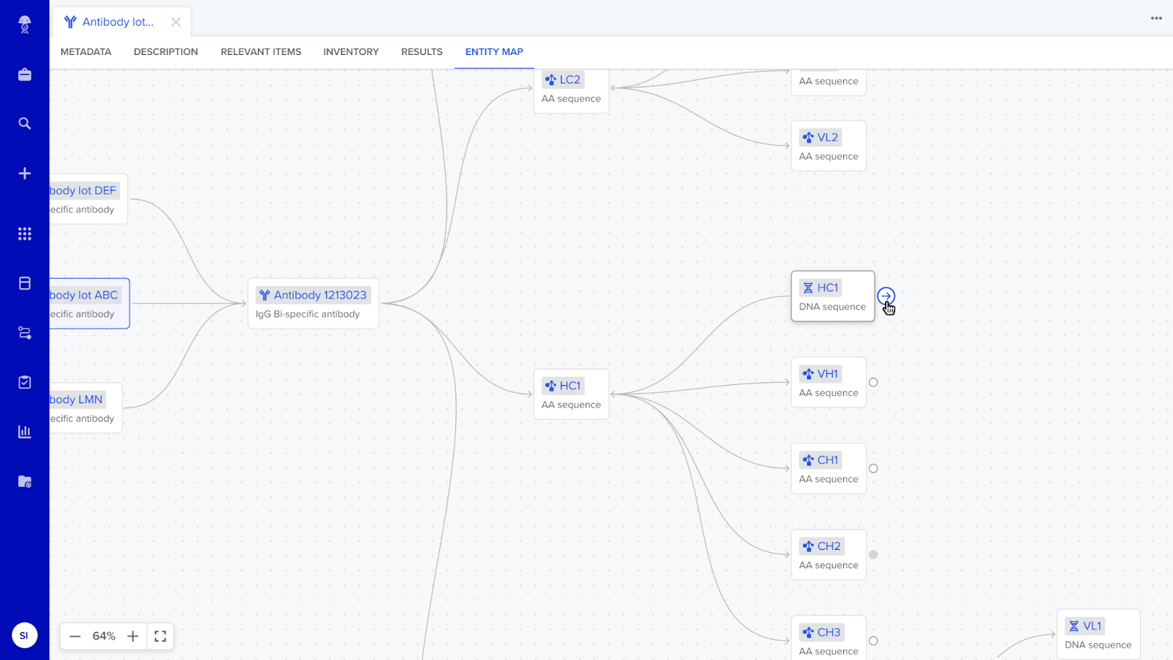Image resolution: width=1173 pixels, height=660 pixels.
Task: Click the SI user avatar
Action: [x=24, y=636]
